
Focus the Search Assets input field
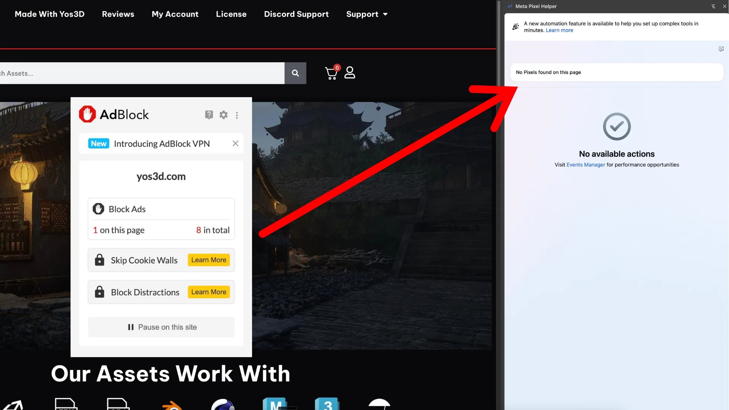tap(142, 73)
